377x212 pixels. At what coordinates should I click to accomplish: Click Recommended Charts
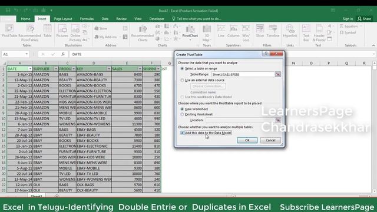[x=143, y=33]
